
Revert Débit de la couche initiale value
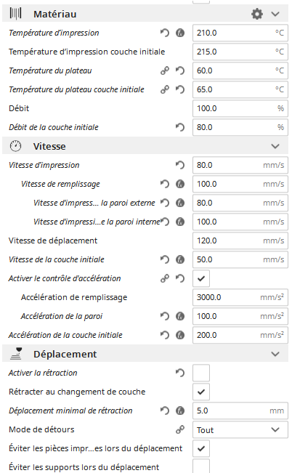pyautogui.click(x=180, y=127)
